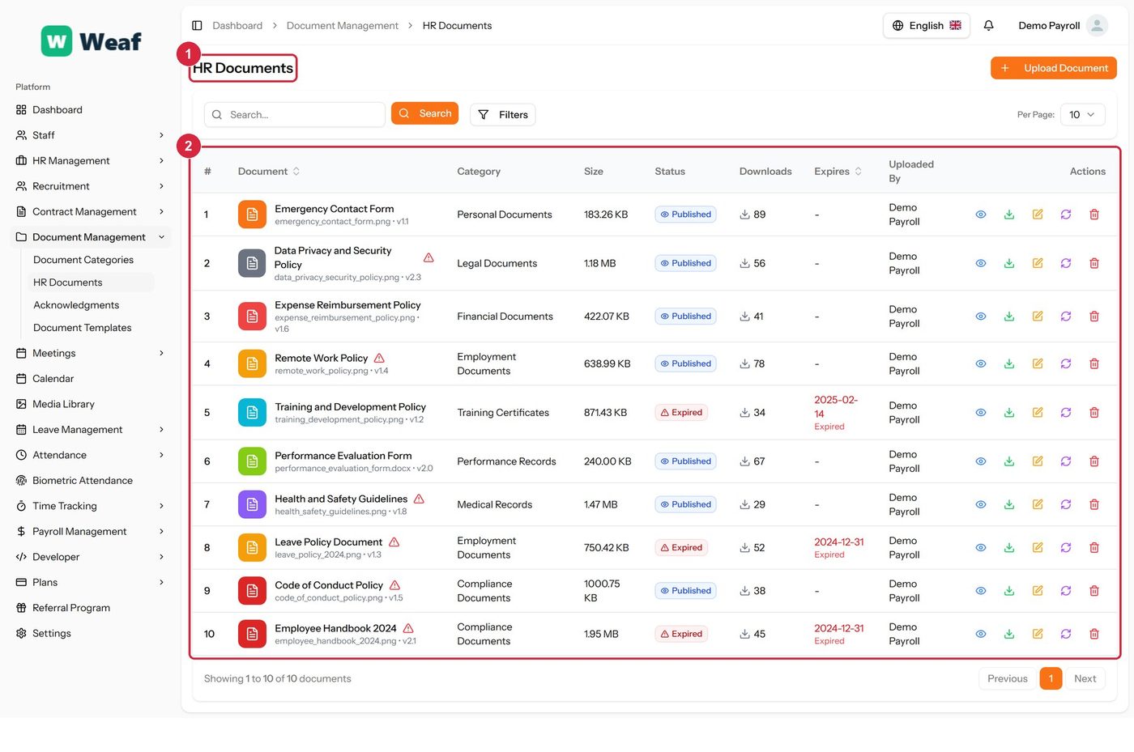
Task: Expand the Recruitment section
Action: pyautogui.click(x=89, y=186)
